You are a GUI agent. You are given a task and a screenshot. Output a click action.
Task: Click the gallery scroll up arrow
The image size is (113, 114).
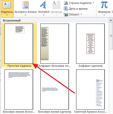tap(111, 20)
